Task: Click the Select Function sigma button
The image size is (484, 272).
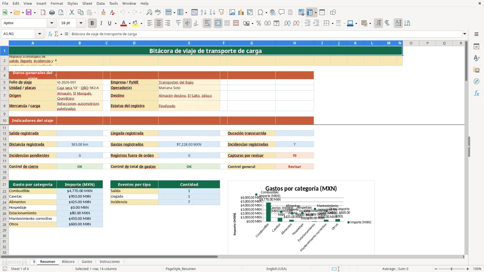Action: click(56, 34)
